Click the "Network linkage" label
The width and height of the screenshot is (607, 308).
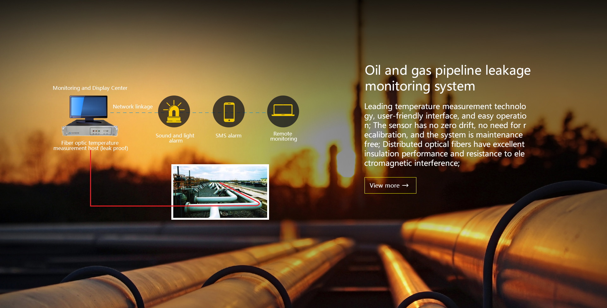coord(133,107)
